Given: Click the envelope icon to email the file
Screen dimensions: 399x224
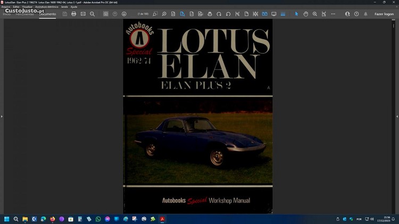Looking at the screenshot, I should tap(83, 14).
